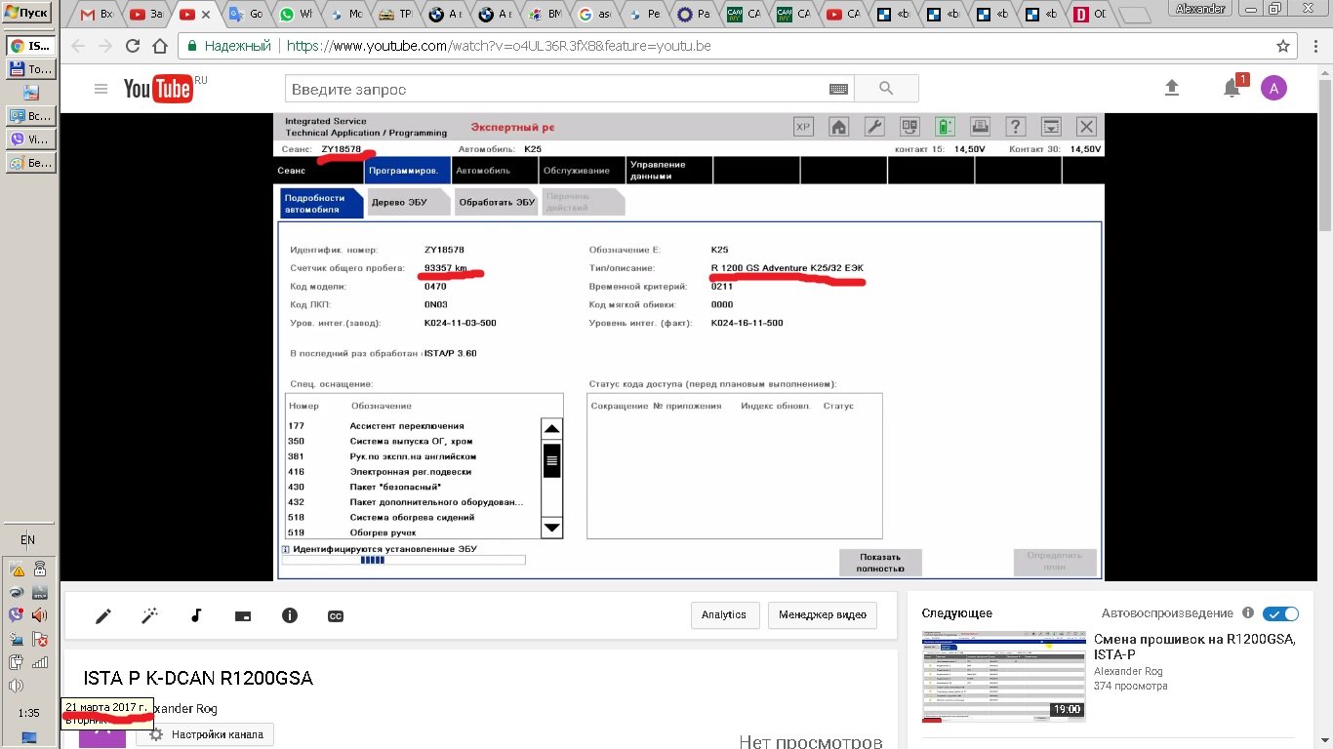The height and width of the screenshot is (749, 1333).
Task: Open the CC subtitles icon
Action: [336, 615]
